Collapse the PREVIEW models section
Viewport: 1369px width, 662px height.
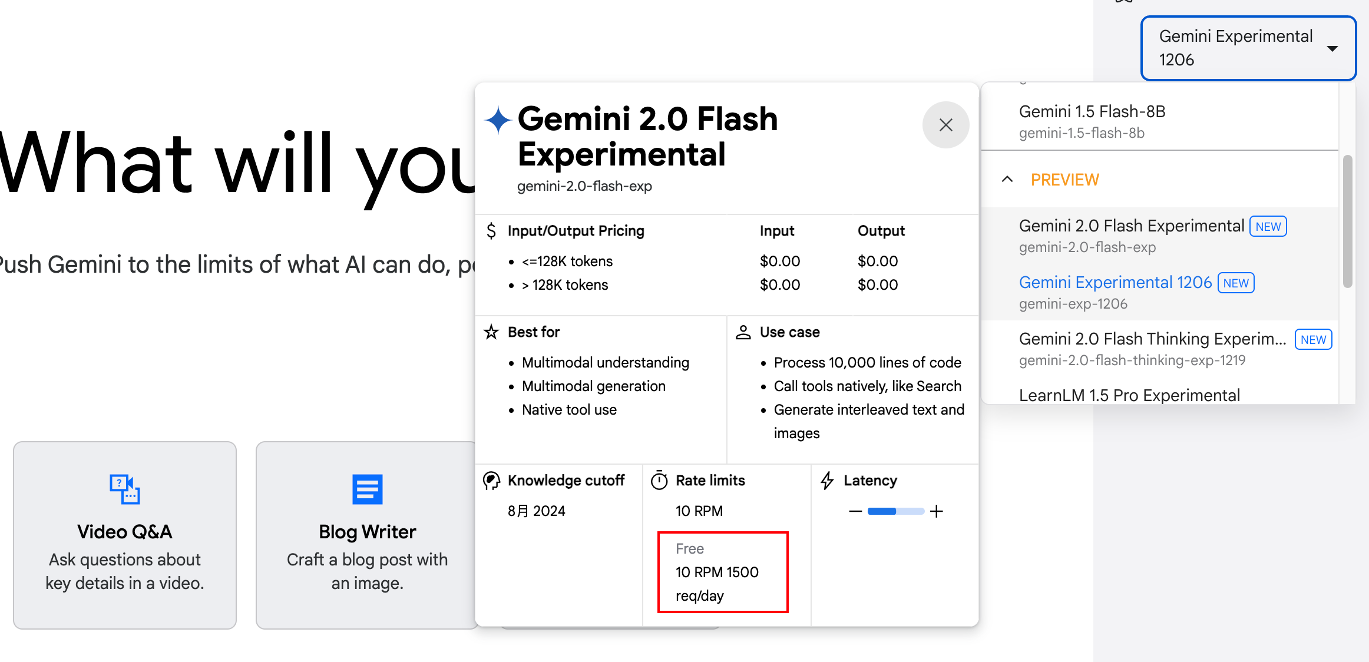coord(1007,180)
